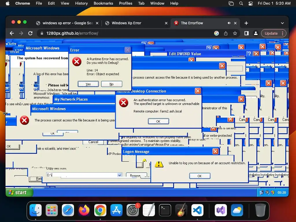Open the Edit menu

(51, 3)
